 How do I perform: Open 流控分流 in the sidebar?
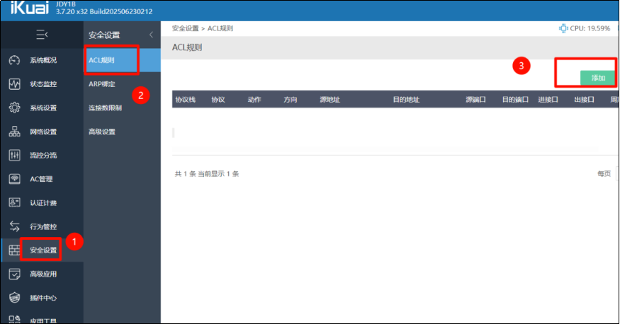click(x=43, y=155)
